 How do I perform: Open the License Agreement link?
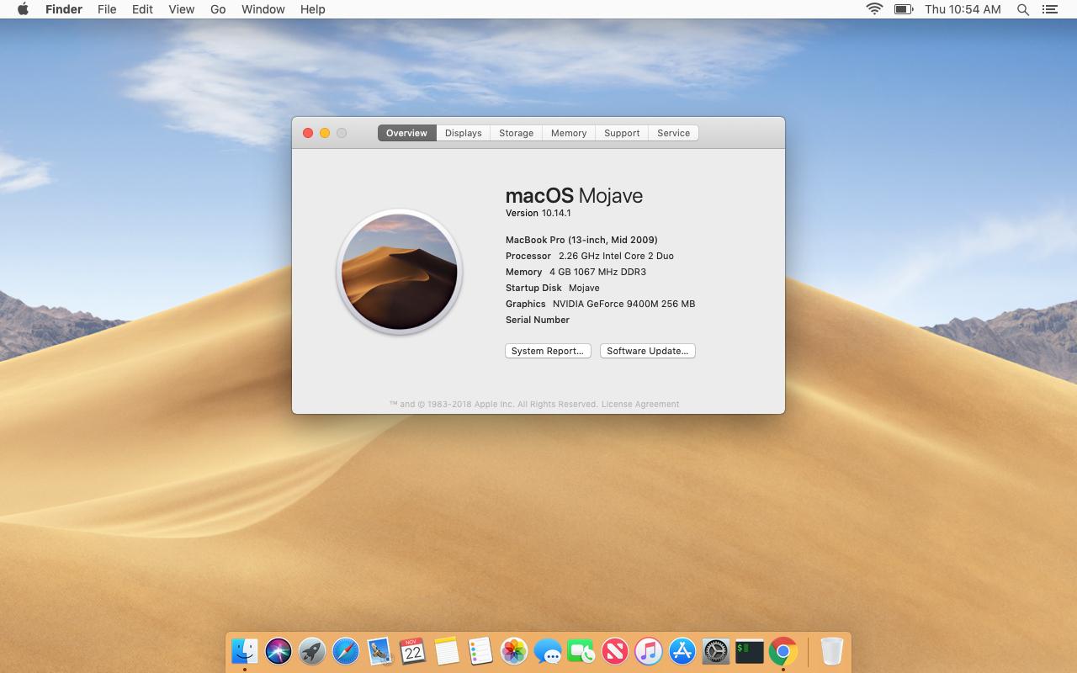pos(639,404)
